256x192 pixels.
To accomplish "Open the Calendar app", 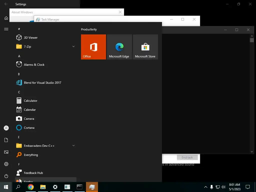I will pyautogui.click(x=46, y=110).
